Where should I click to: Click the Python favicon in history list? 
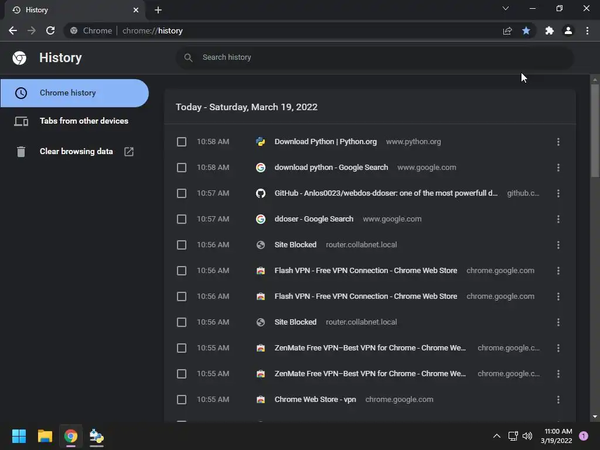(x=261, y=142)
